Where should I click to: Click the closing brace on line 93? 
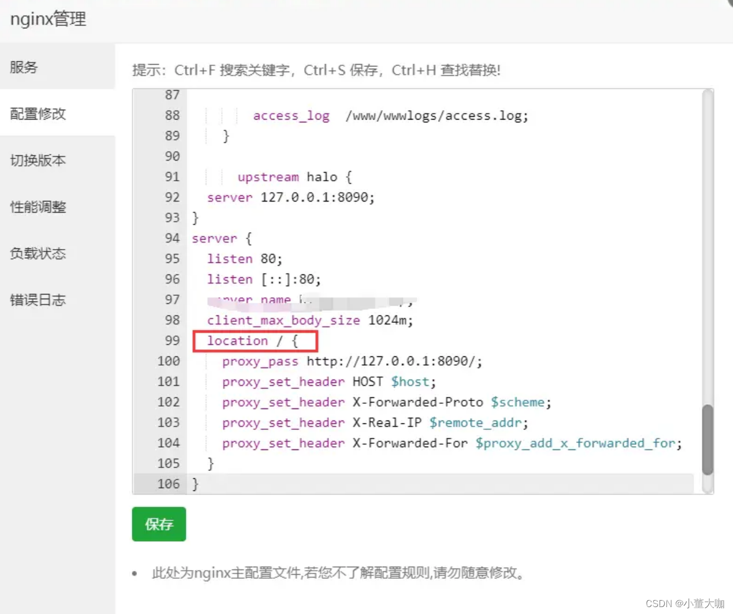[x=195, y=218]
